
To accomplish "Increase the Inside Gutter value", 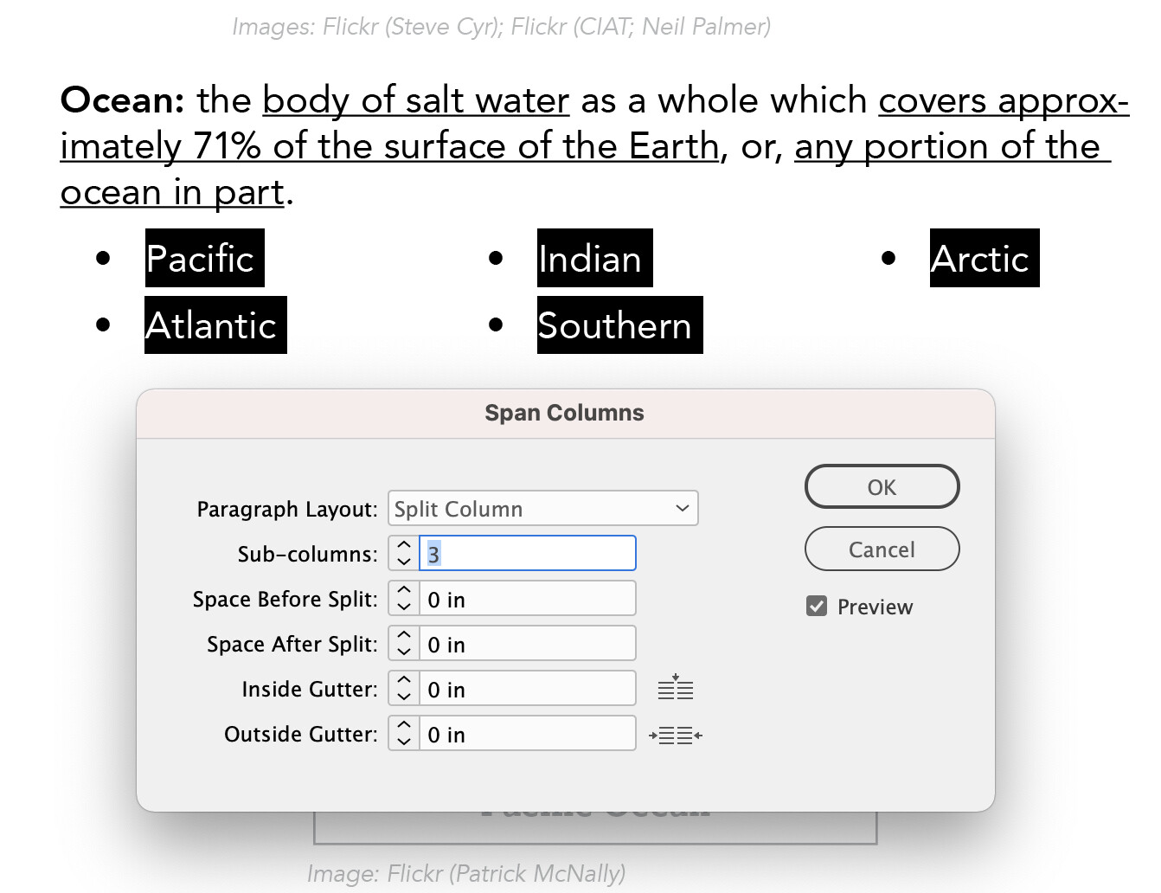I will pyautogui.click(x=403, y=680).
